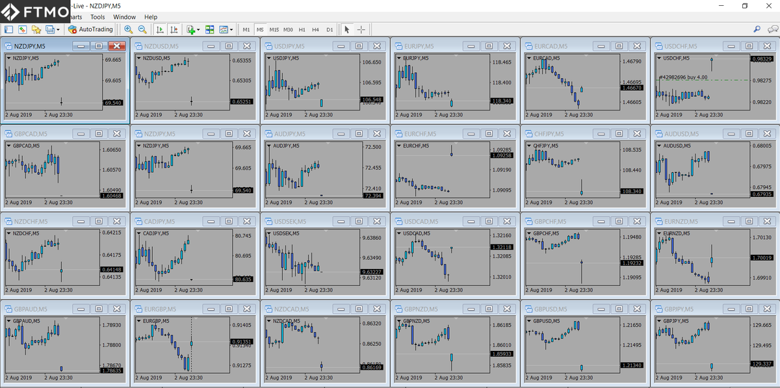Expand one-click trading triangle on AUDUSD chart

click(658, 146)
